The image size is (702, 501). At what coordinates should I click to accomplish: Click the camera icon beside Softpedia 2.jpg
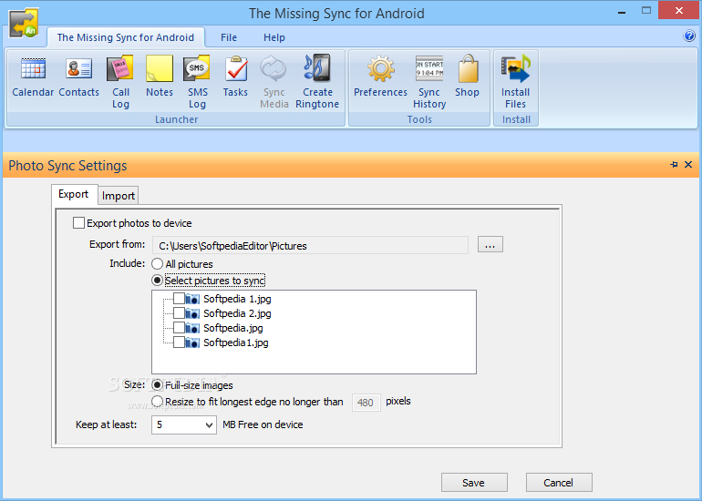[x=192, y=313]
